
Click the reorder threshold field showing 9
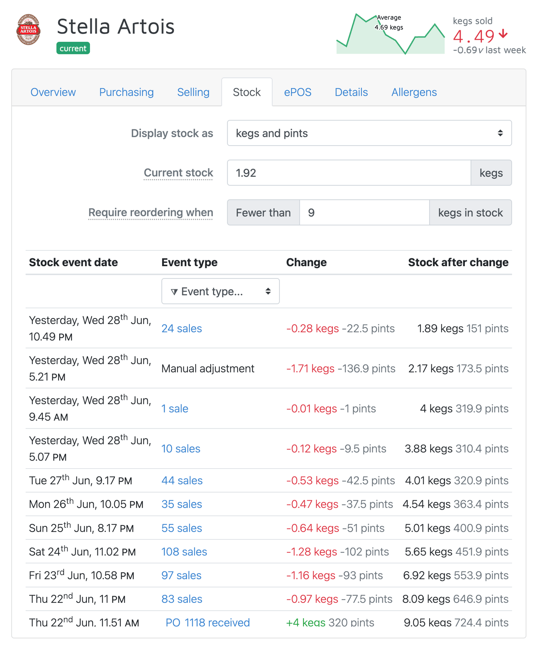click(x=365, y=213)
